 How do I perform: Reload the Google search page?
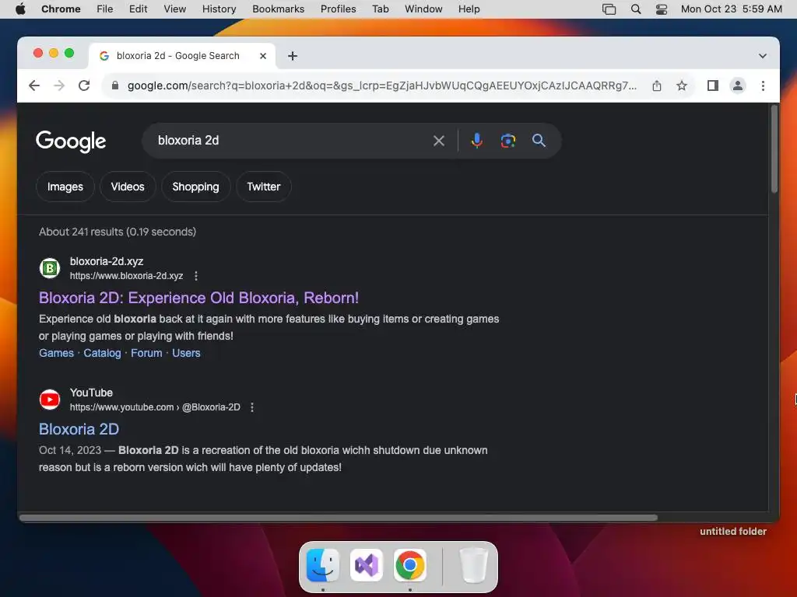tap(84, 86)
